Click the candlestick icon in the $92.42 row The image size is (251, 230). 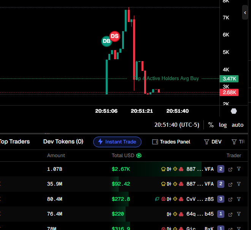(x=169, y=184)
